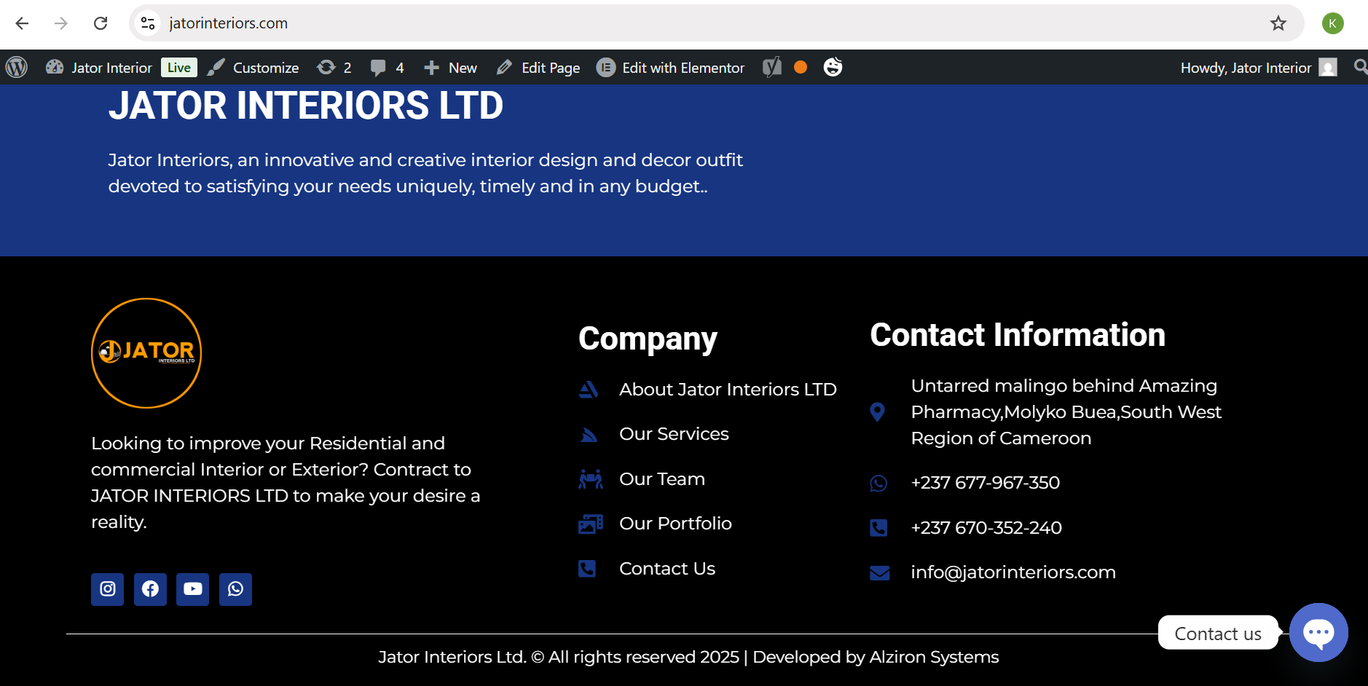Click the photo icon beside Our Portfolio

tap(591, 524)
